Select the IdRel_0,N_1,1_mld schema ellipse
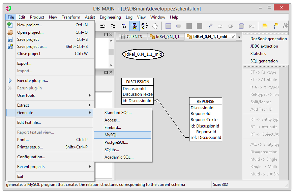The image size is (295, 195). 143,54
